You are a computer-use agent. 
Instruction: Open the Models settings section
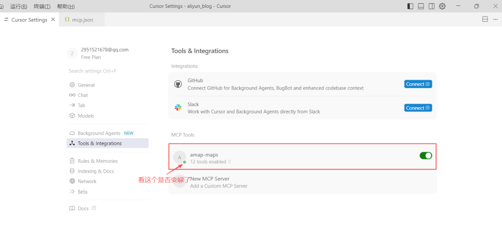pyautogui.click(x=85, y=116)
